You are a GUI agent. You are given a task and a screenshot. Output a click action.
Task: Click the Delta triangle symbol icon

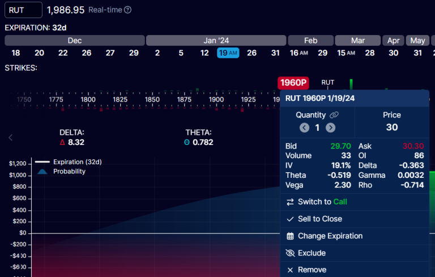point(62,142)
